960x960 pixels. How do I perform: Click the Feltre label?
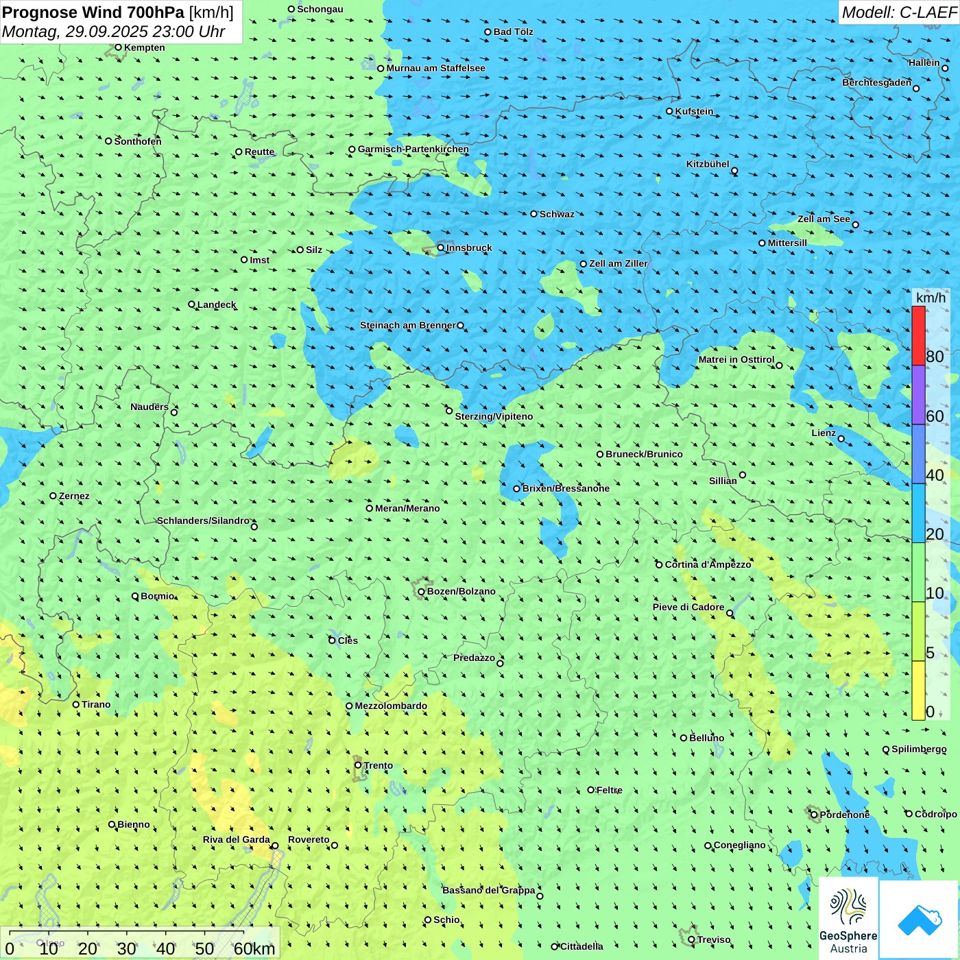click(x=610, y=790)
